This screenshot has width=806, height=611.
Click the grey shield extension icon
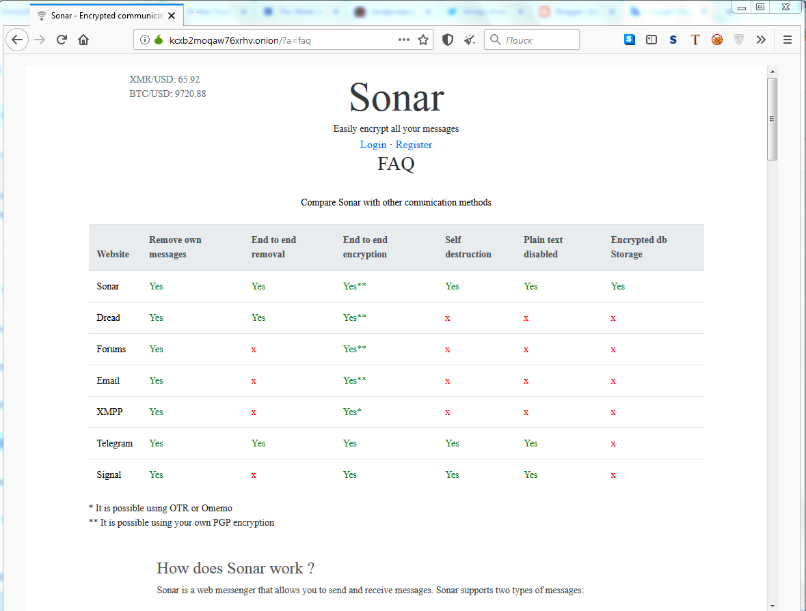(738, 40)
